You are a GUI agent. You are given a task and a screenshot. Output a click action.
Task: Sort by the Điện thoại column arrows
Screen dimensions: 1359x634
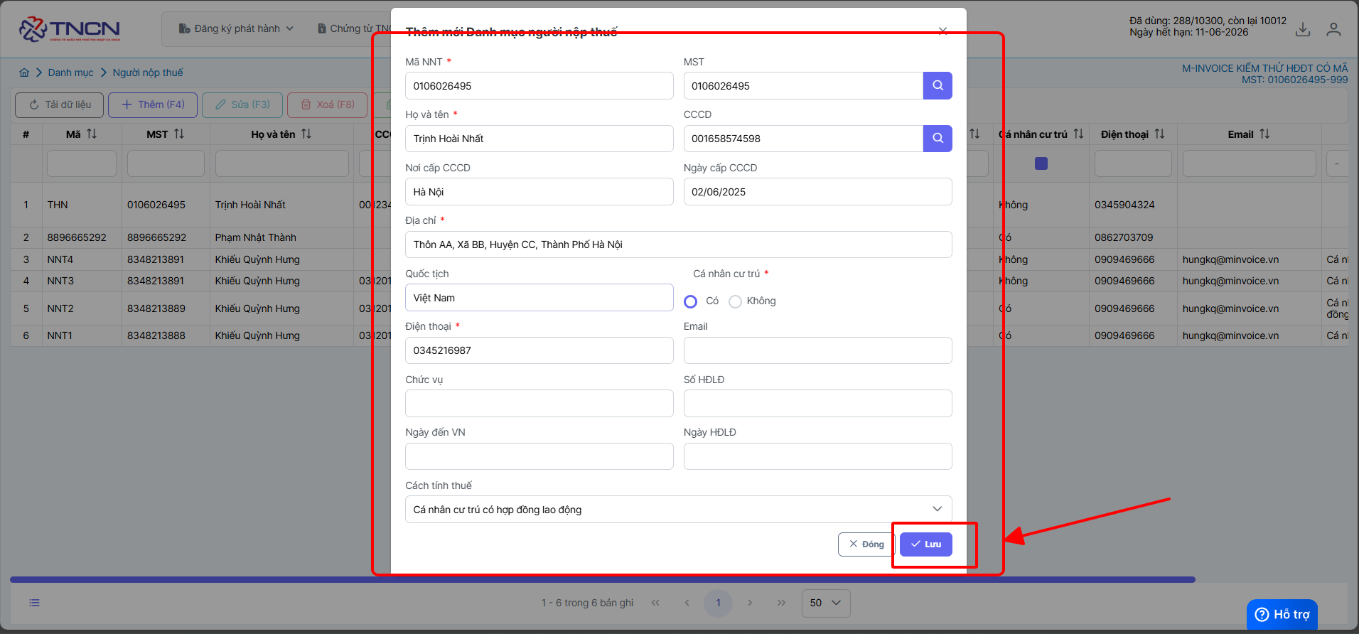[1159, 134]
